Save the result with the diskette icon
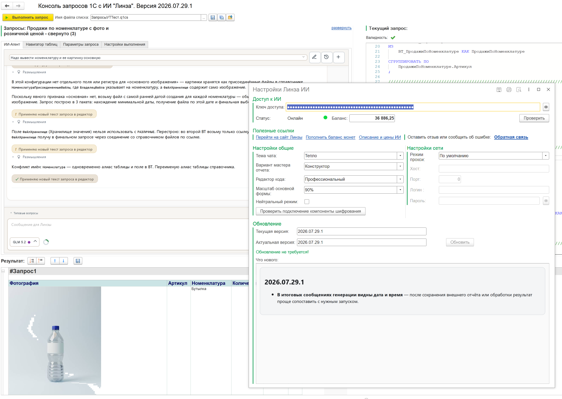 [78, 261]
